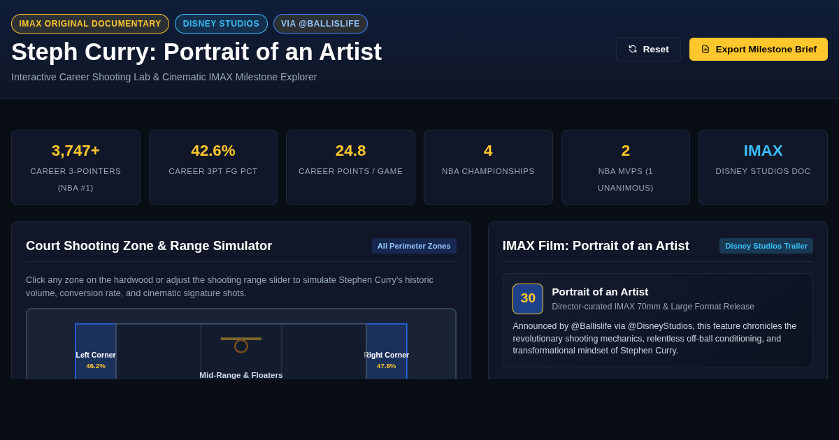
Task: Click the Disney Studios Trailer badge
Action: 766,246
